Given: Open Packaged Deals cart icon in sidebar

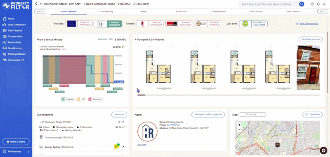Looking at the screenshot, I should coord(5,54).
